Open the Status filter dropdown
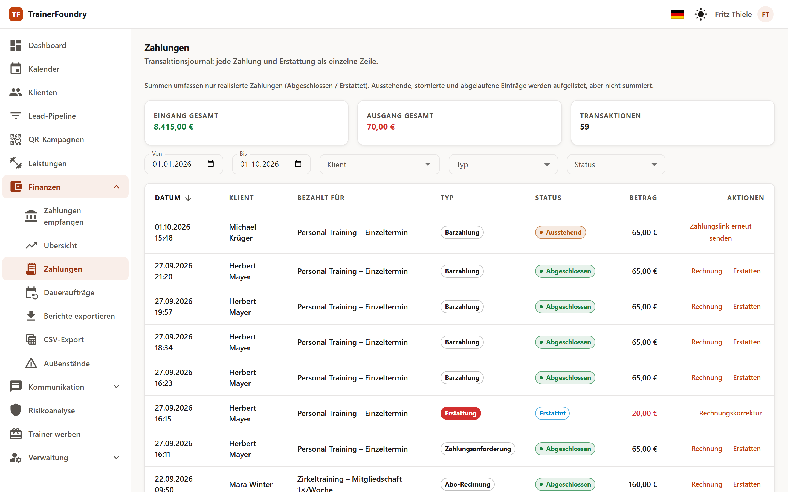Image resolution: width=788 pixels, height=492 pixels. (x=616, y=164)
